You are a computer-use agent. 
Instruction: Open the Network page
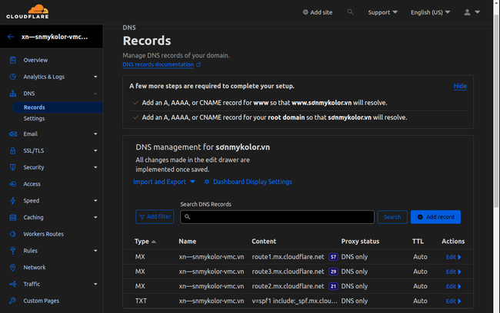coord(35,268)
